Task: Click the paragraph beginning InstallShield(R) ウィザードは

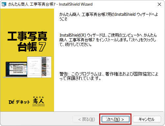Action: (108, 40)
